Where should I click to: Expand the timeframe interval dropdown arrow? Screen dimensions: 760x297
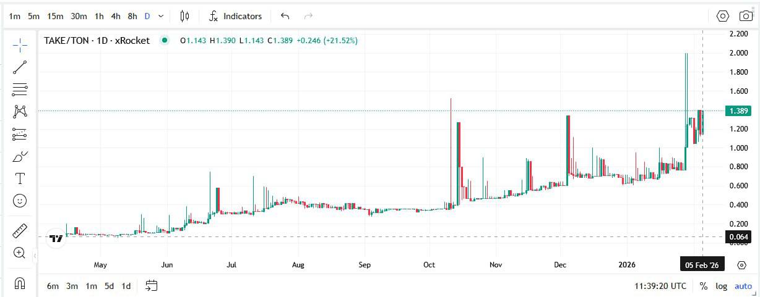[162, 16]
